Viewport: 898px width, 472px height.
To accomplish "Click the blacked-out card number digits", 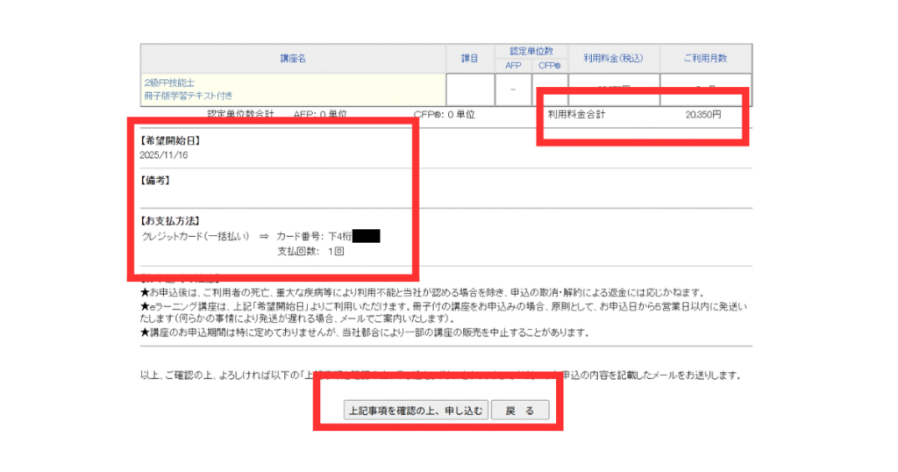I will tap(365, 236).
